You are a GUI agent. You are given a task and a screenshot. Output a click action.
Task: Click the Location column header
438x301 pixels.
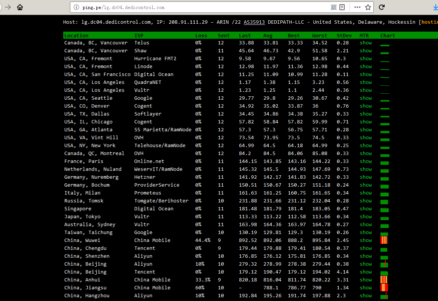tap(76, 35)
